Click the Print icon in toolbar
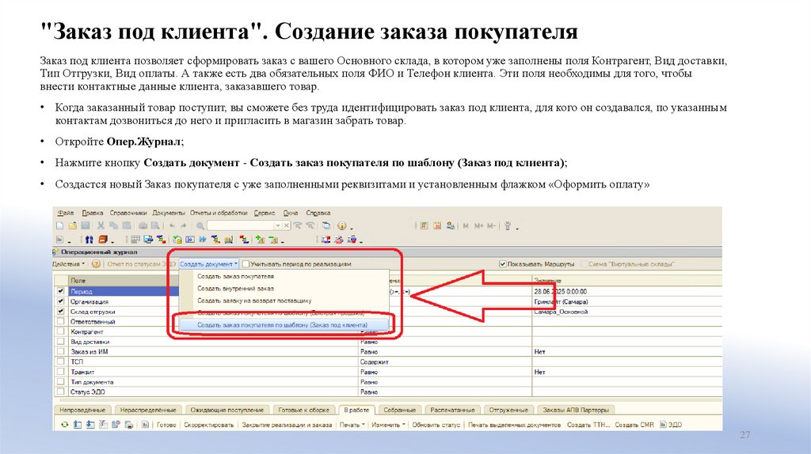811x454 pixels. click(x=143, y=225)
